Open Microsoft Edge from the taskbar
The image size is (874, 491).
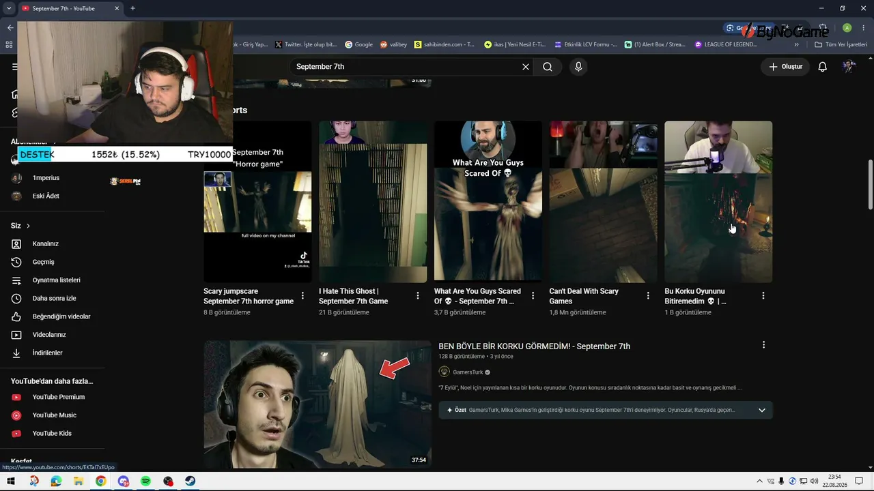pos(56,481)
